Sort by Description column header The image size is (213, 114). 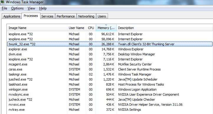pos(165,28)
